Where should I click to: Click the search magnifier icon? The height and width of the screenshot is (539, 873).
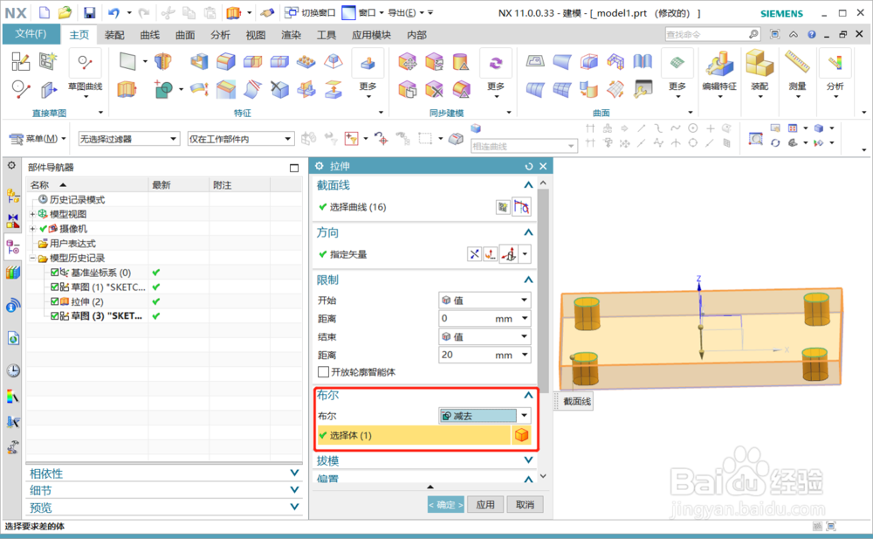(753, 34)
